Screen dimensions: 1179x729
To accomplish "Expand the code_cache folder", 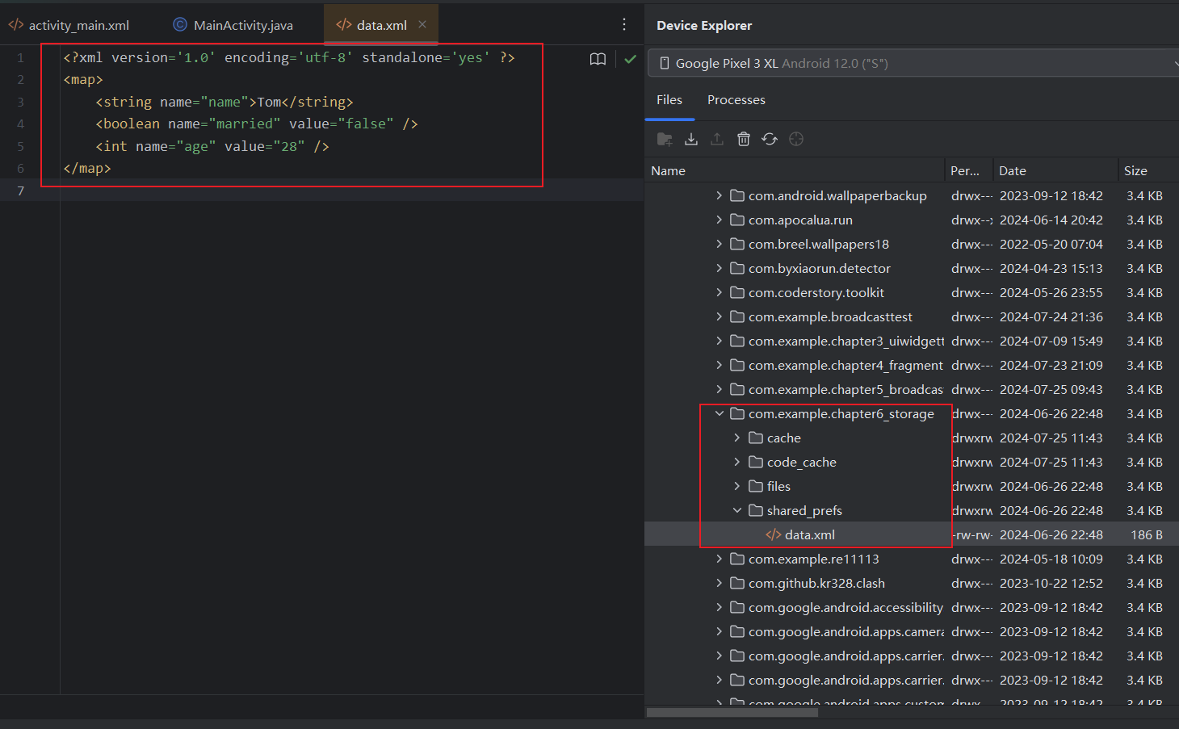I will coord(736,463).
